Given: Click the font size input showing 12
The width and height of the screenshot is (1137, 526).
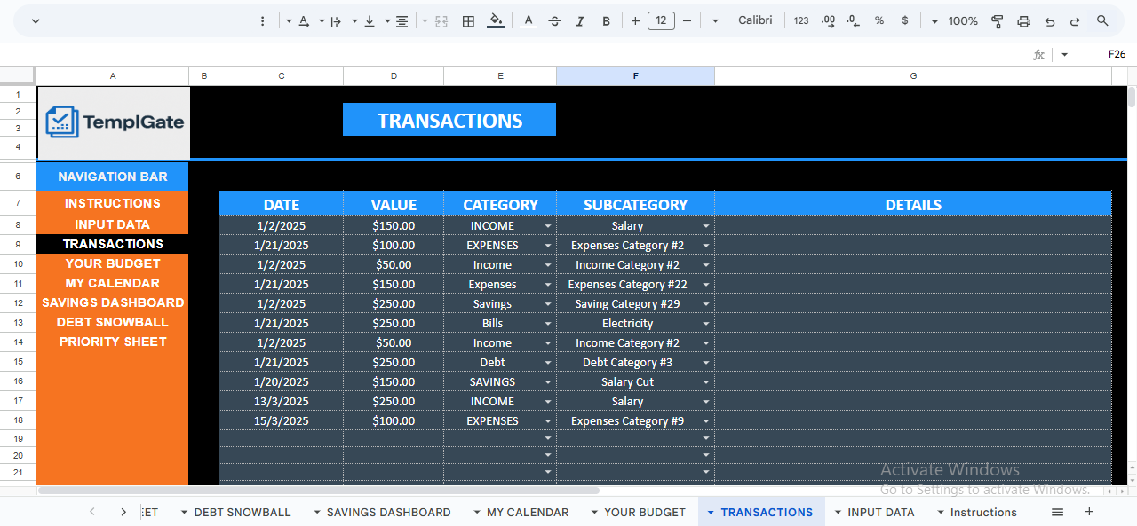Looking at the screenshot, I should [661, 20].
